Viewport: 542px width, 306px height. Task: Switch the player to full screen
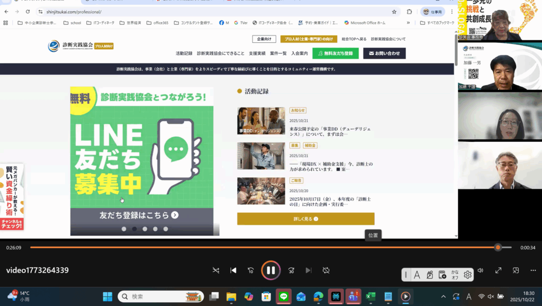click(x=498, y=271)
